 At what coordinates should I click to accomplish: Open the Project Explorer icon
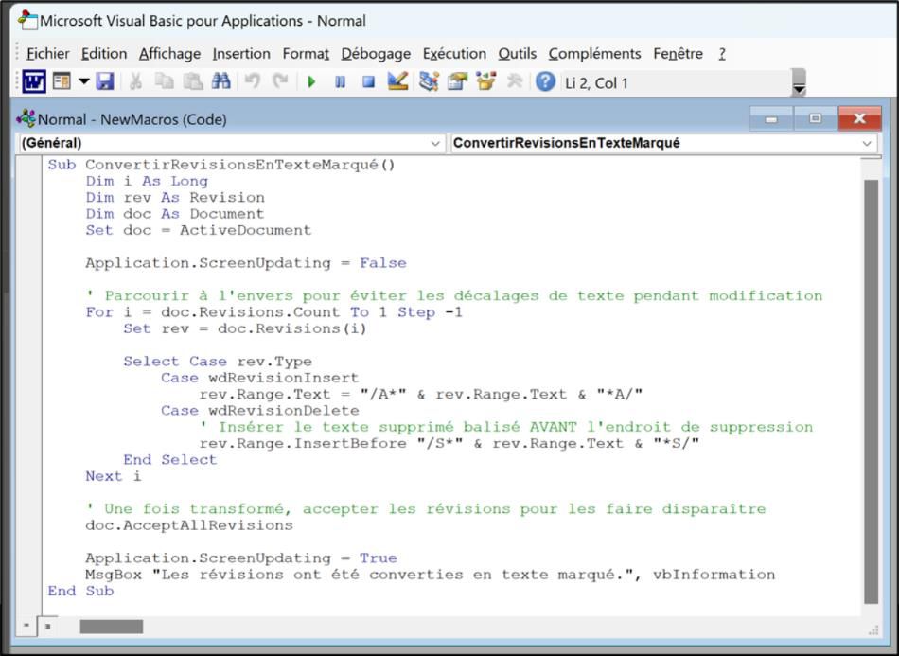pyautogui.click(x=429, y=82)
